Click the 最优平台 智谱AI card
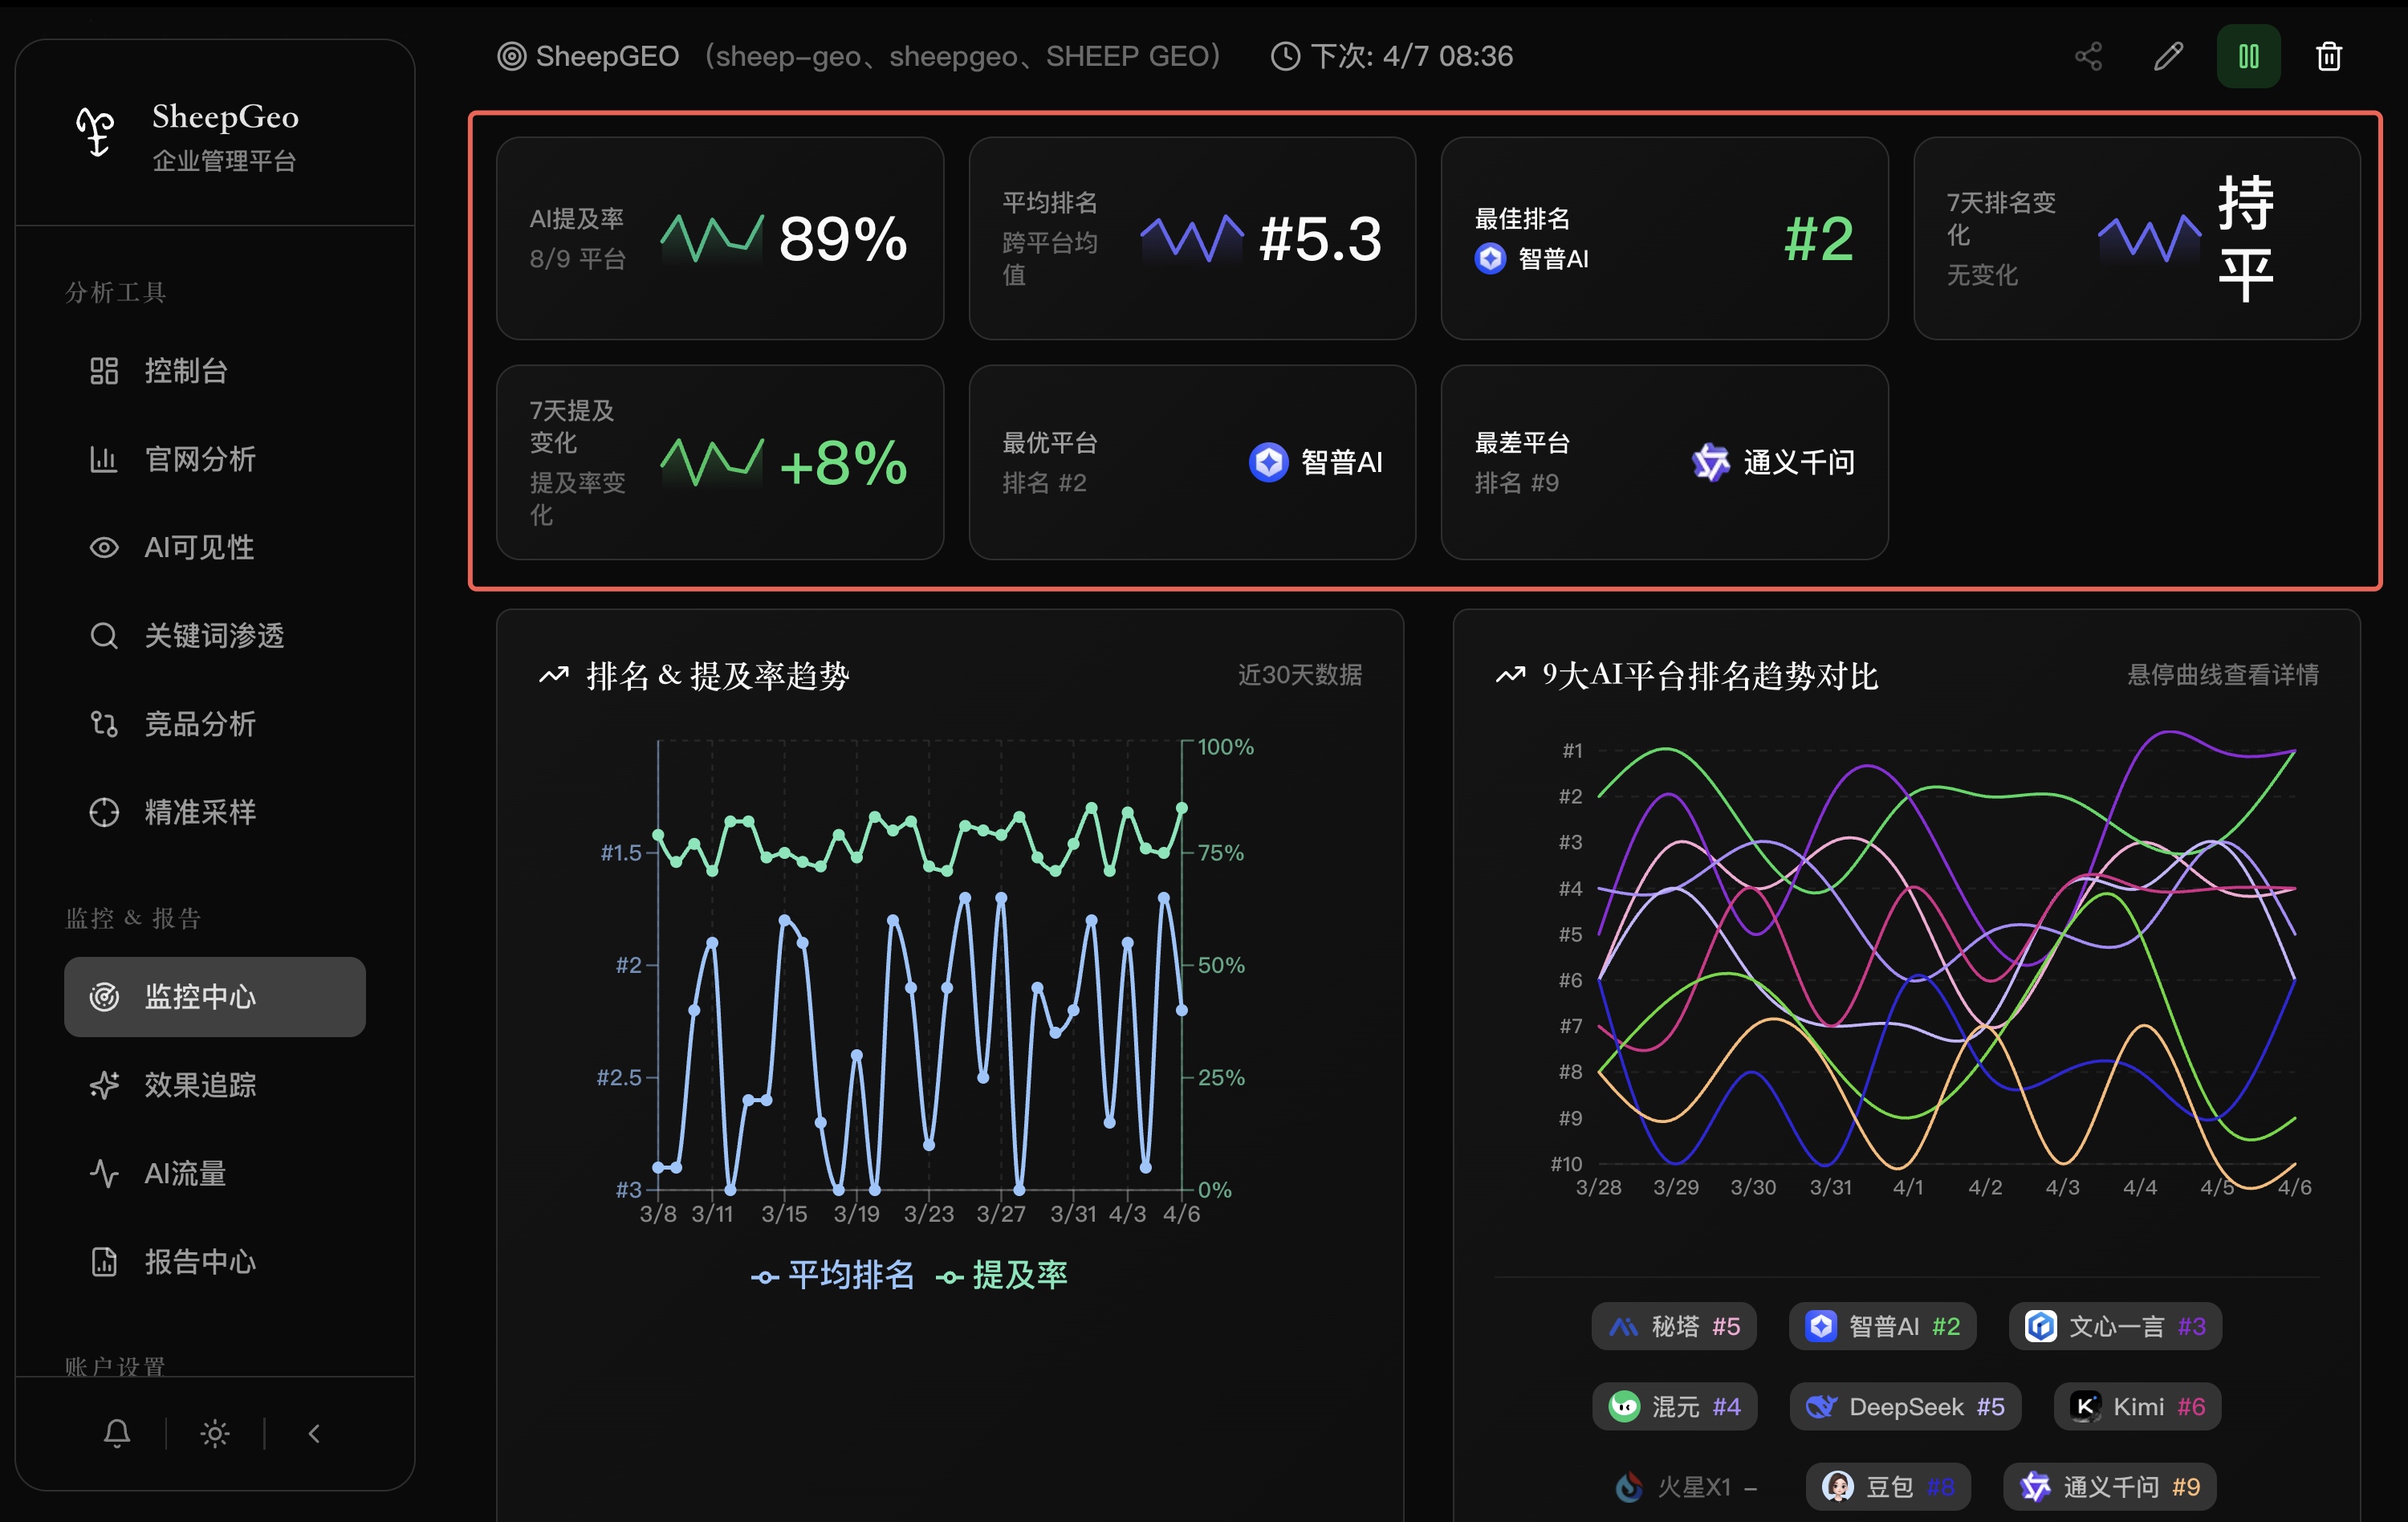 1192,462
